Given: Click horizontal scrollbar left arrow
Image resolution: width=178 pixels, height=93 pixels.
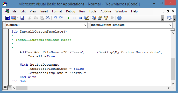Looking at the screenshot, I should (x=14, y=88).
